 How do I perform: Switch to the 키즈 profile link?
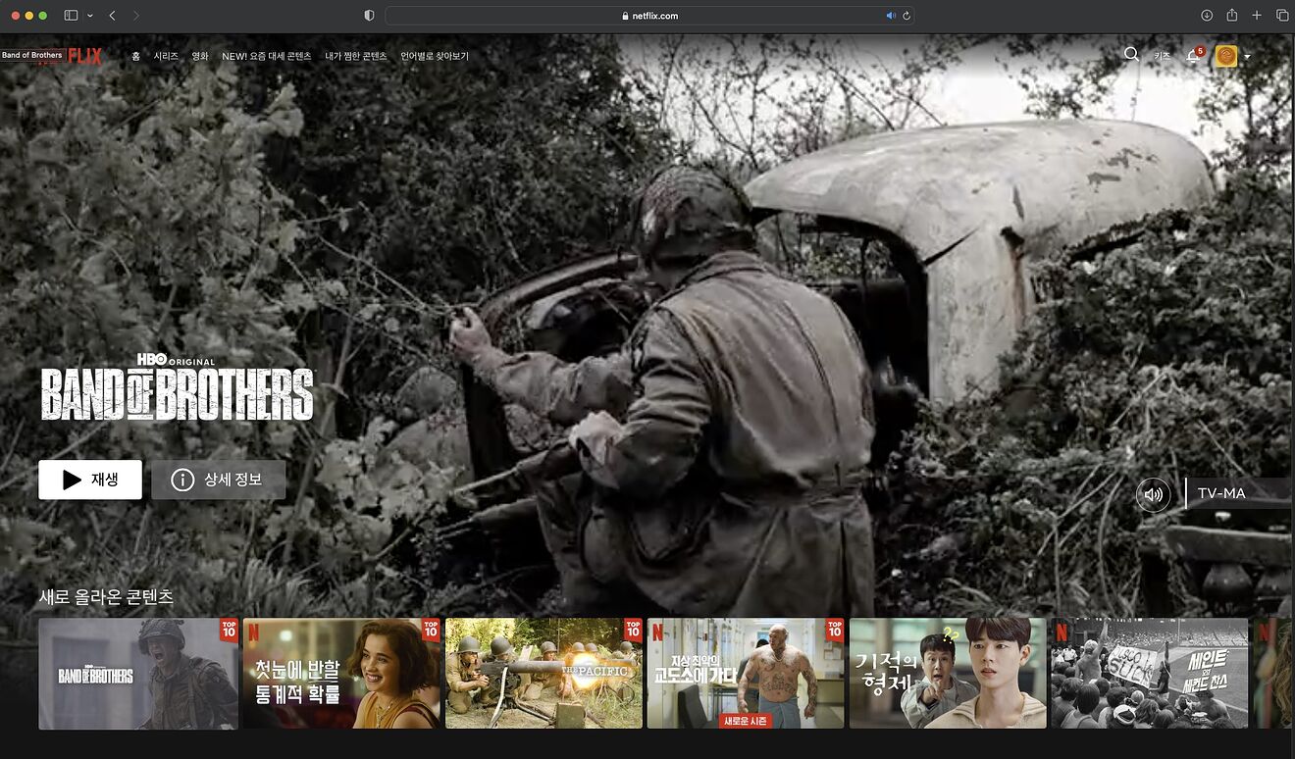[x=1163, y=56]
